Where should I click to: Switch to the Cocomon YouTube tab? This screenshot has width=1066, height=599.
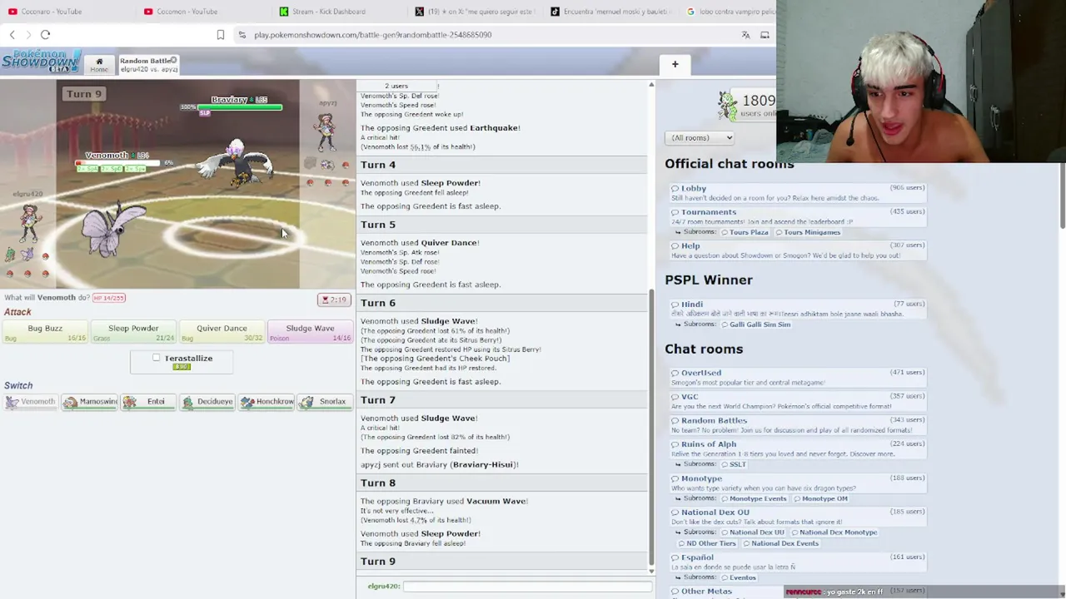187,12
